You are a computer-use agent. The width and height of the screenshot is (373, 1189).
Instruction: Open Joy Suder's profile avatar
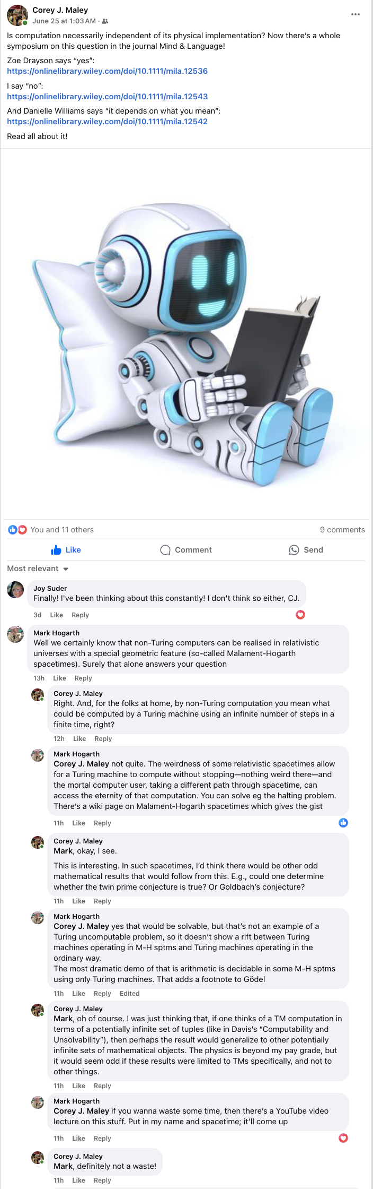pos(15,590)
